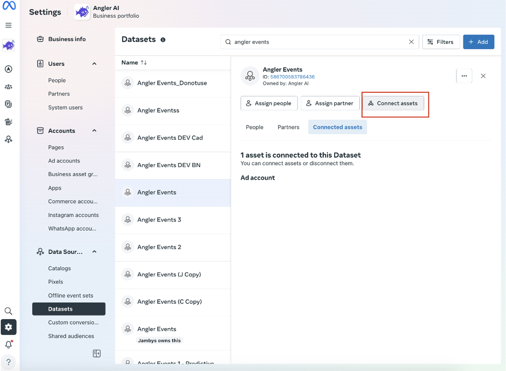Image resolution: width=506 pixels, height=371 pixels.
Task: Select Datasets in sidebar
Action: pyautogui.click(x=69, y=309)
